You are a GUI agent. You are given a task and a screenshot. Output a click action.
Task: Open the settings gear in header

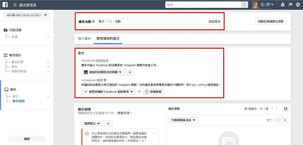[298, 5]
